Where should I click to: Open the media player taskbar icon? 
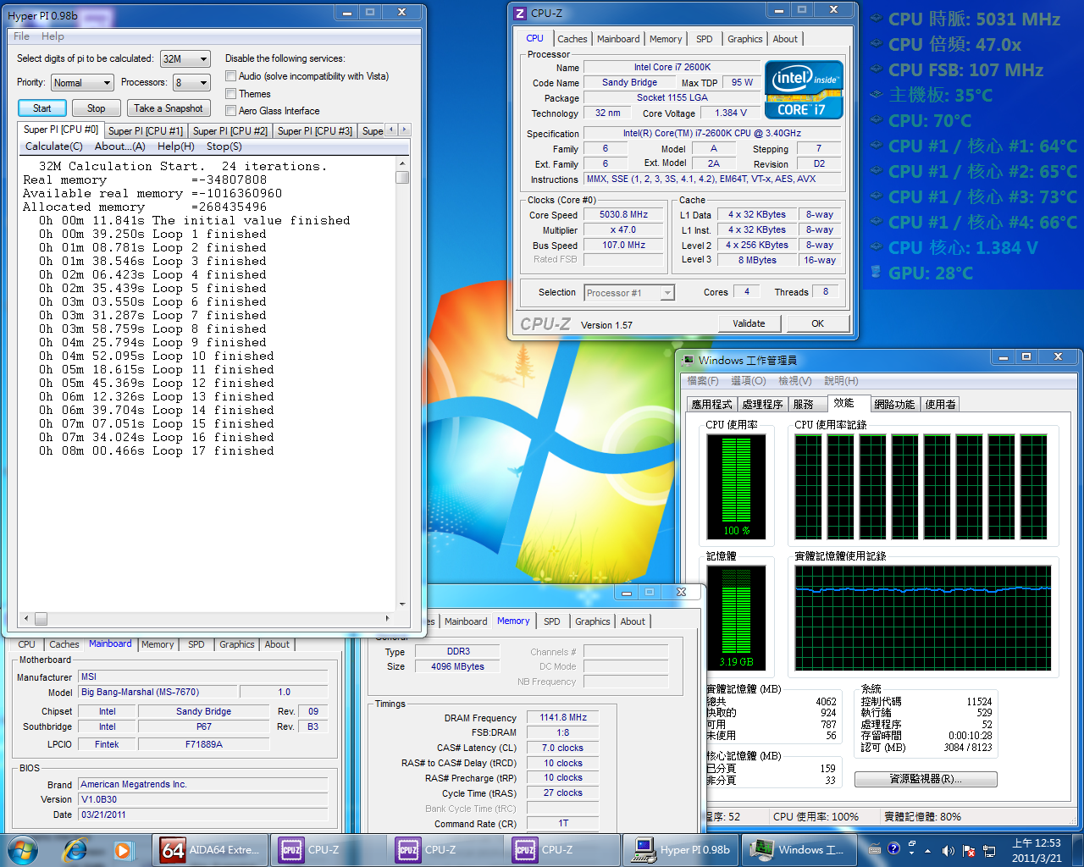pos(124,850)
